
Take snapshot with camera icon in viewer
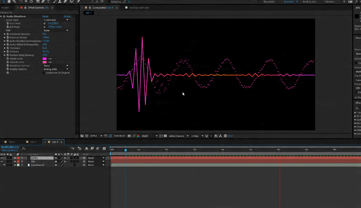tap(129, 136)
